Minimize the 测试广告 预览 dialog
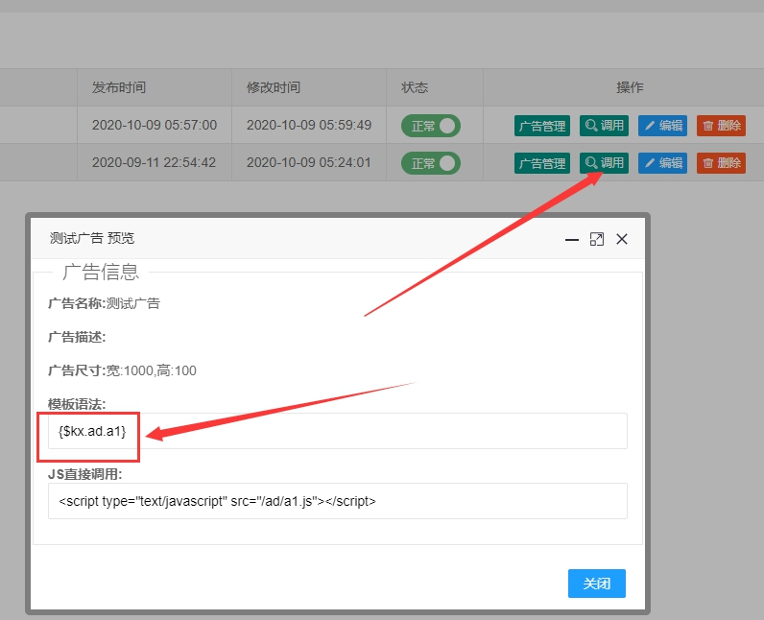764x620 pixels. click(571, 239)
